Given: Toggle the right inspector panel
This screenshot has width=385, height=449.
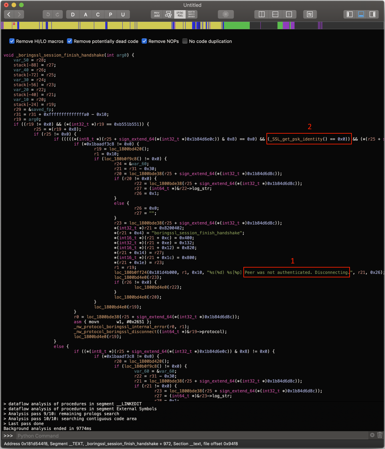Looking at the screenshot, I should (372, 14).
